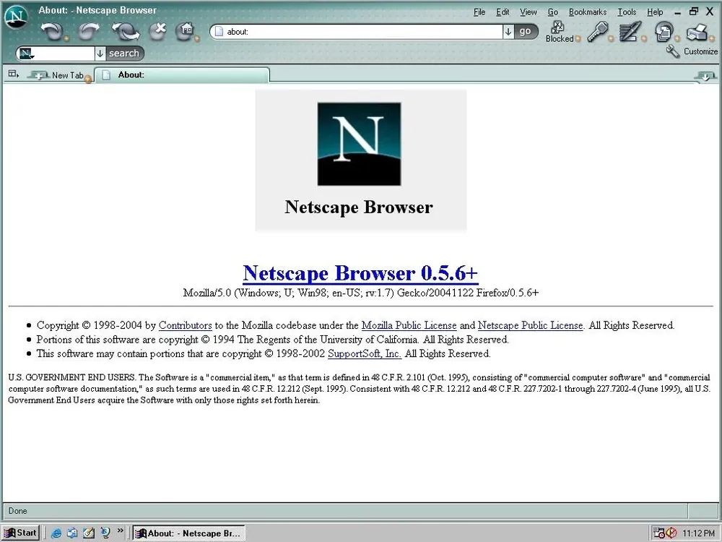Open the tab list dropdown at right

tap(705, 75)
